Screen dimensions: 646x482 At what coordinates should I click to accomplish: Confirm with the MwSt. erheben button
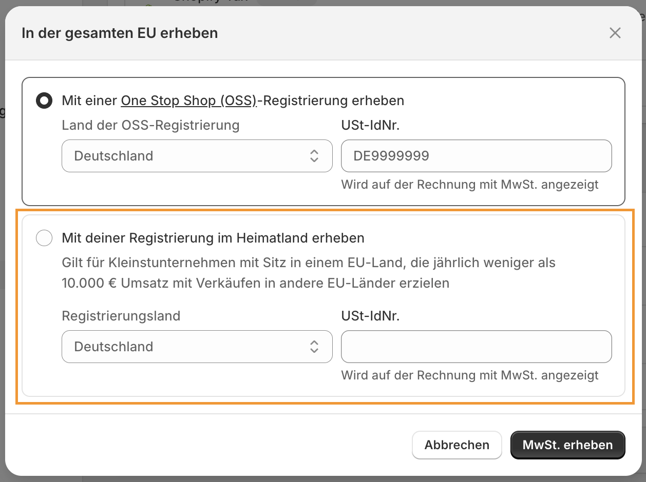567,445
